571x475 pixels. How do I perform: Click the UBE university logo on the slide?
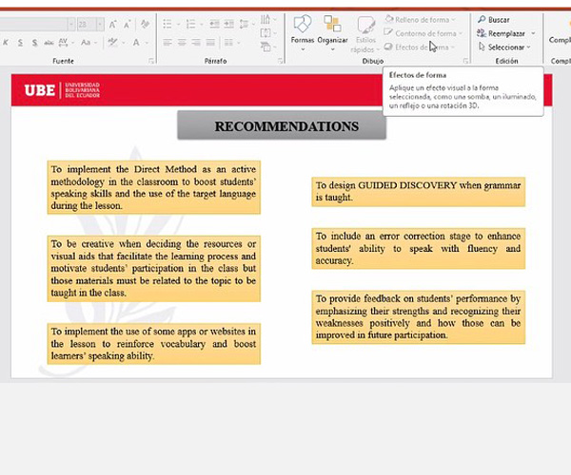[62, 90]
